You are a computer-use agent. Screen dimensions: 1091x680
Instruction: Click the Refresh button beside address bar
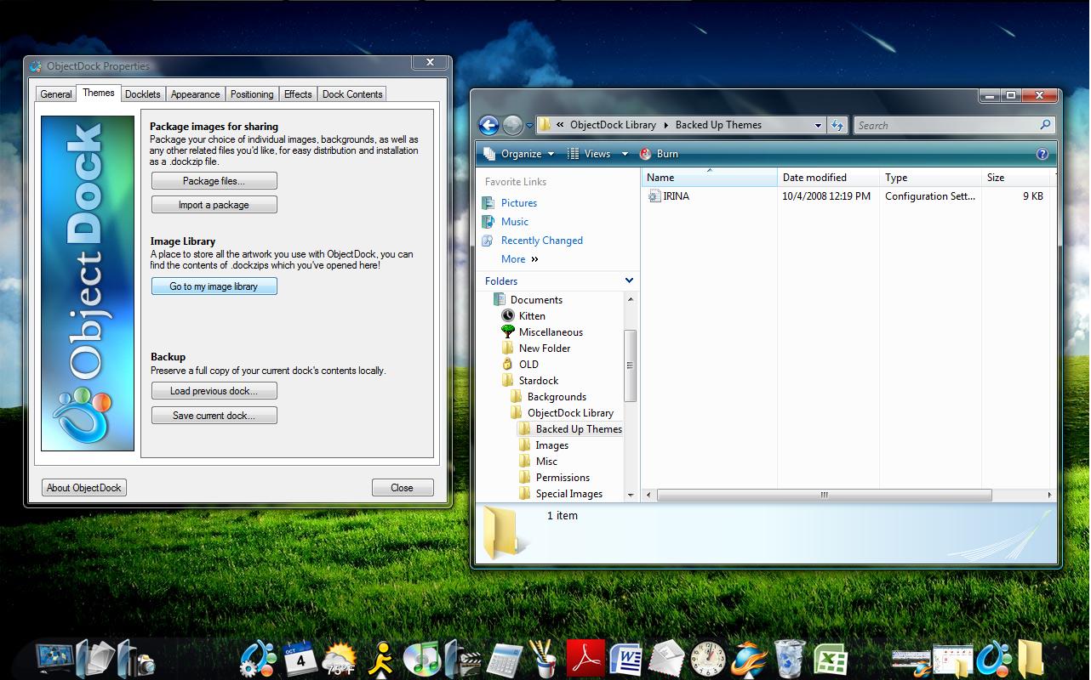(837, 125)
